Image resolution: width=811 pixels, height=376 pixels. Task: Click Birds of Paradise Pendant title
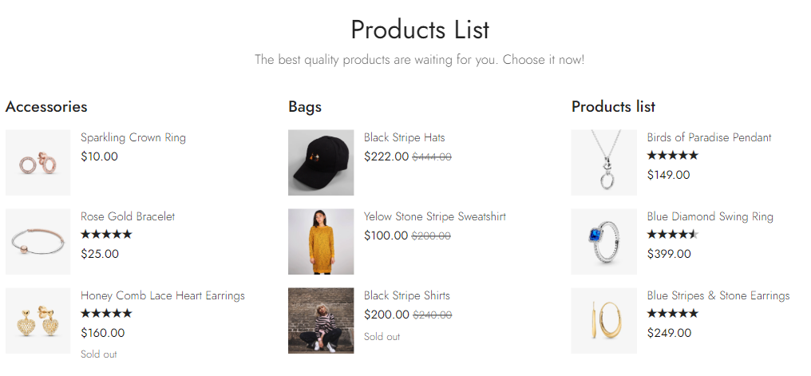(x=710, y=137)
